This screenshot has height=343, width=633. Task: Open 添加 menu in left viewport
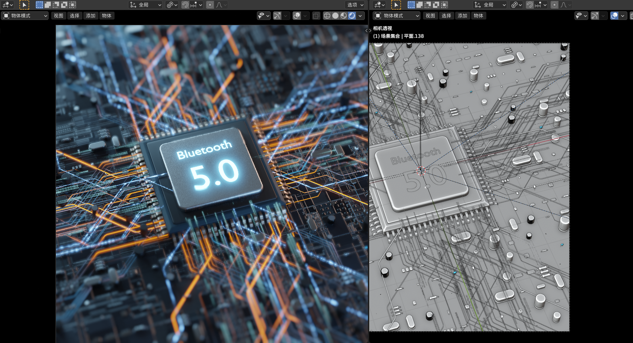click(x=91, y=16)
